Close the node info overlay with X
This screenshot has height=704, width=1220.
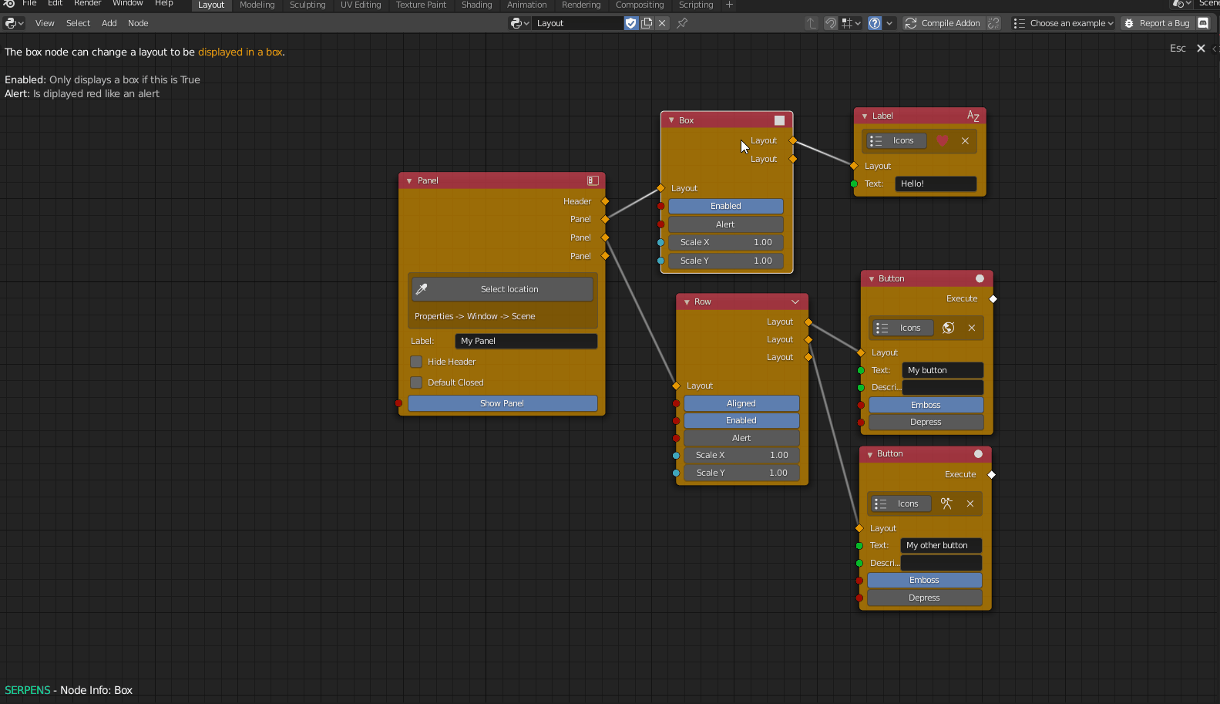(x=1201, y=48)
